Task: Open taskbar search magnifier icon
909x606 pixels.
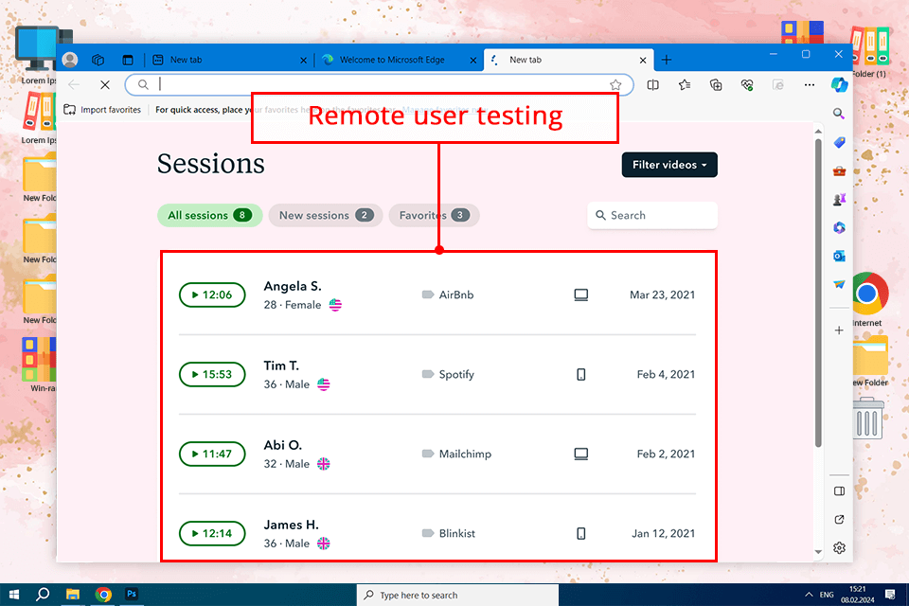Action: (x=43, y=595)
